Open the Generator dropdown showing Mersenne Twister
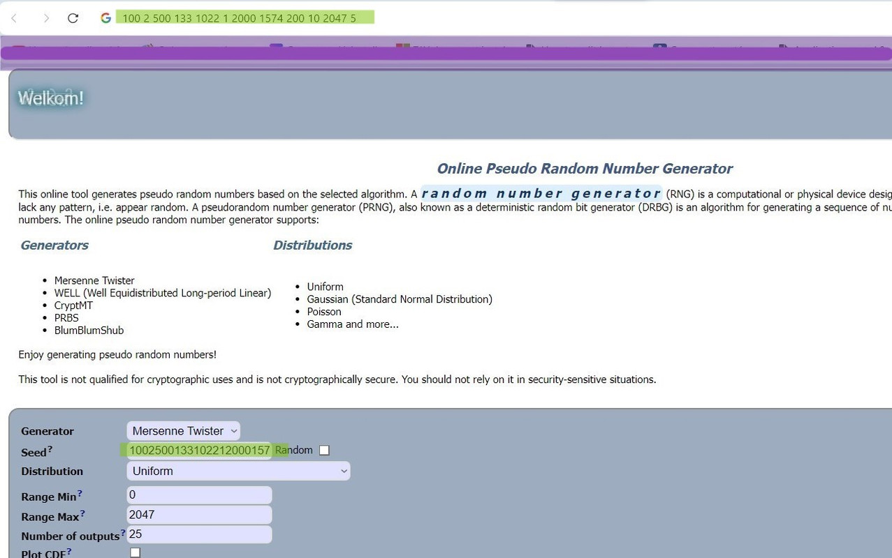892x558 pixels. pos(183,431)
